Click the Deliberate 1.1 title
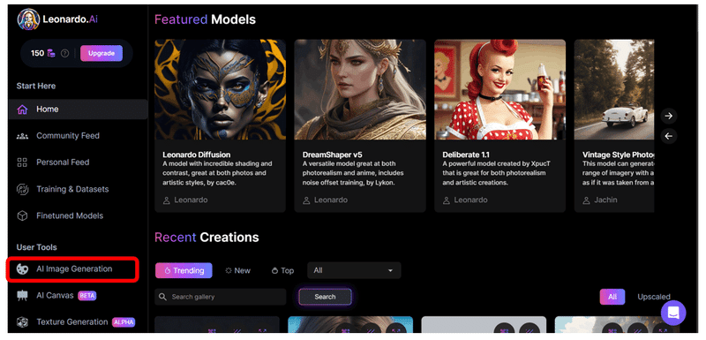The width and height of the screenshot is (706, 340). tap(466, 155)
